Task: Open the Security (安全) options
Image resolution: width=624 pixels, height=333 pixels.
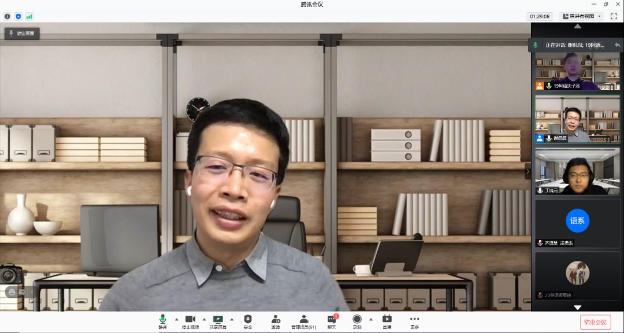Action: (248, 321)
